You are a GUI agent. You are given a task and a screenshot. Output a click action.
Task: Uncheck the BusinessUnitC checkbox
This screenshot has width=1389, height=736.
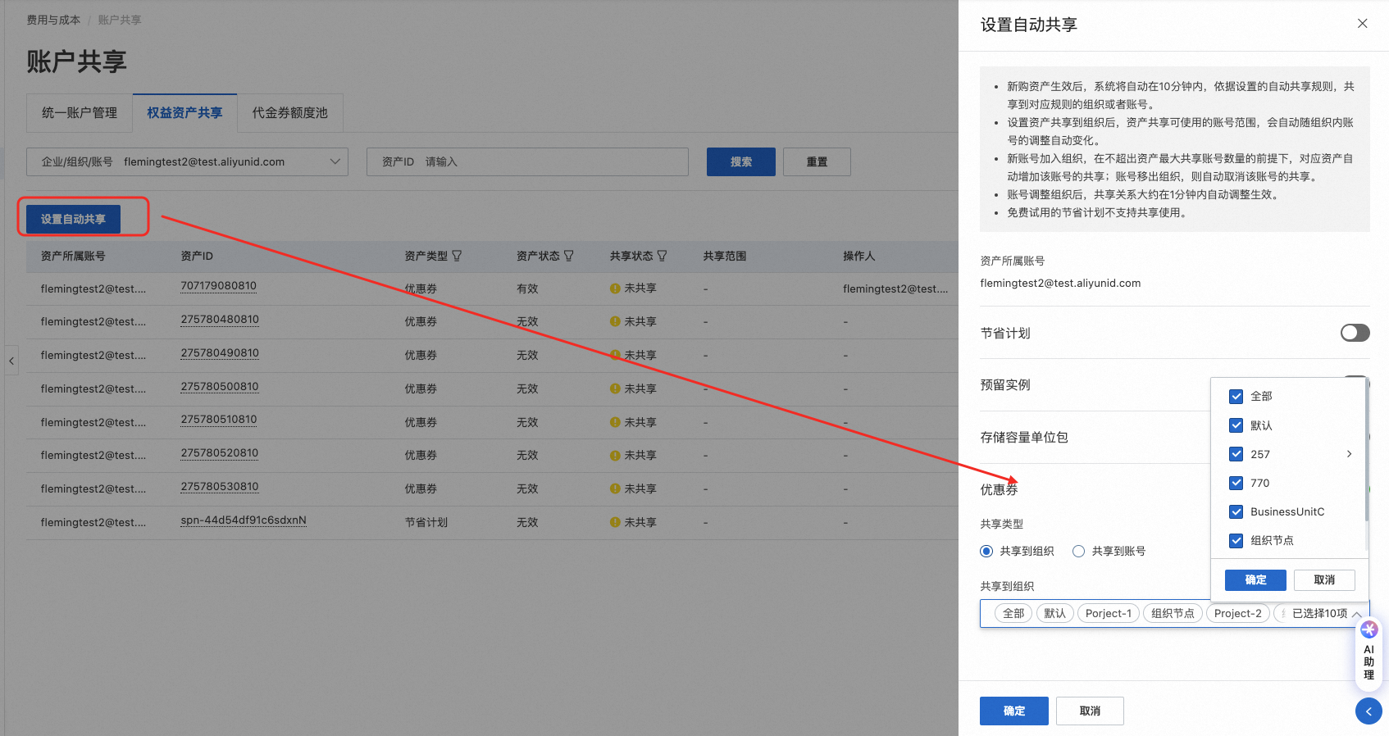tap(1236, 511)
